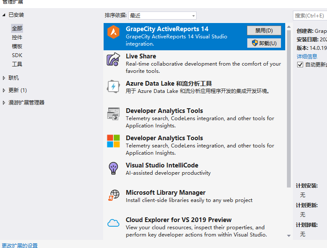Click the first Developer Analytics Tools gray icon
The image size is (327, 248).
[x=113, y=114]
